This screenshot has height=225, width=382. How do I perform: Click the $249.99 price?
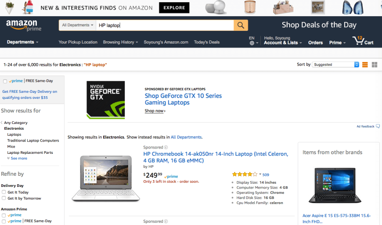click(x=153, y=175)
